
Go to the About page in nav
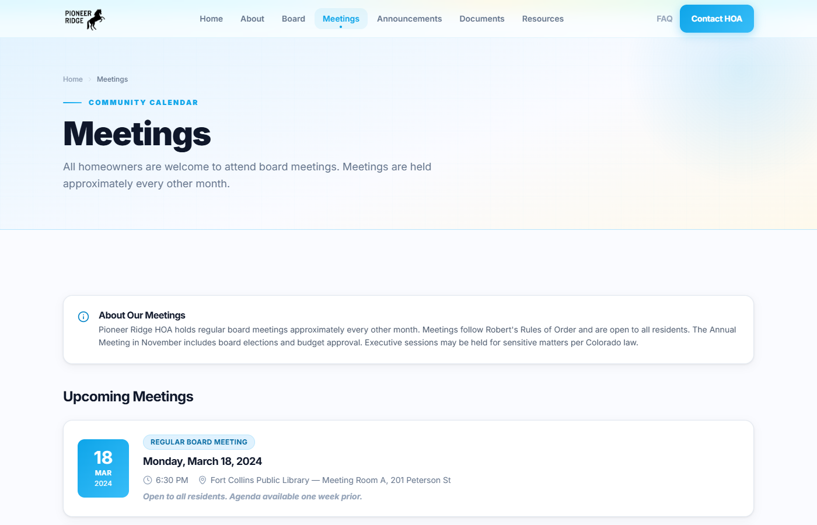tap(252, 19)
